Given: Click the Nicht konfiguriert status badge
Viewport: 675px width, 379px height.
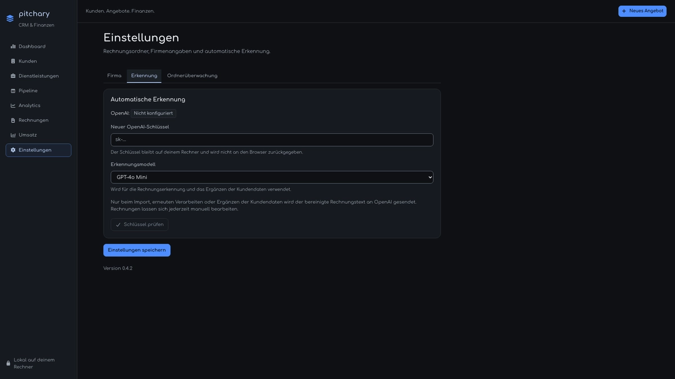Looking at the screenshot, I should pyautogui.click(x=154, y=113).
